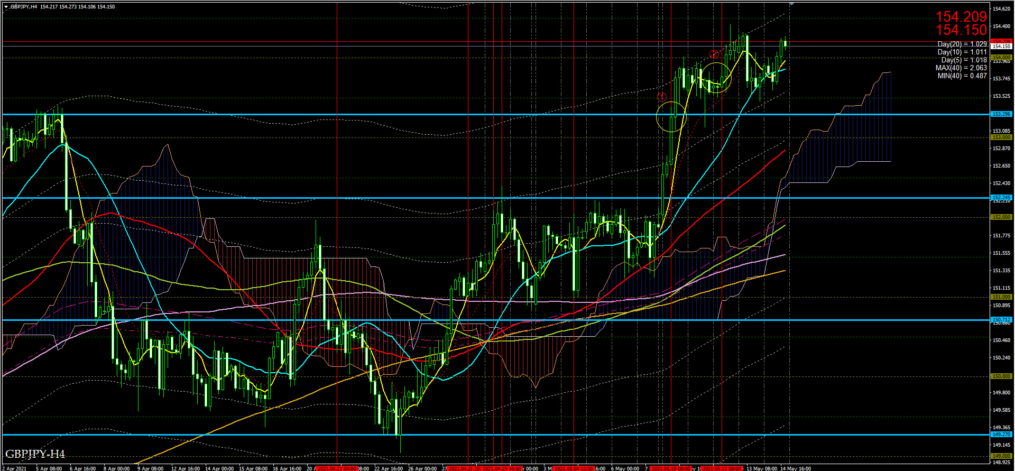Click the olive 152.000 level tag
Image resolution: width=1015 pixels, height=471 pixels.
click(x=1001, y=217)
